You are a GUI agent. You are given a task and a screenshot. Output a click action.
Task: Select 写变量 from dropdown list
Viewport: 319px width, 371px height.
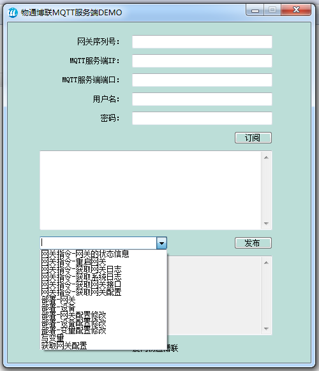coord(103,338)
